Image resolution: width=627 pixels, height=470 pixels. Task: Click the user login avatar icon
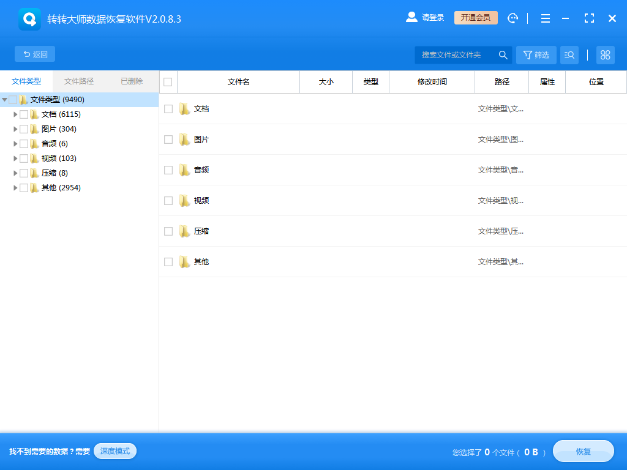click(411, 17)
